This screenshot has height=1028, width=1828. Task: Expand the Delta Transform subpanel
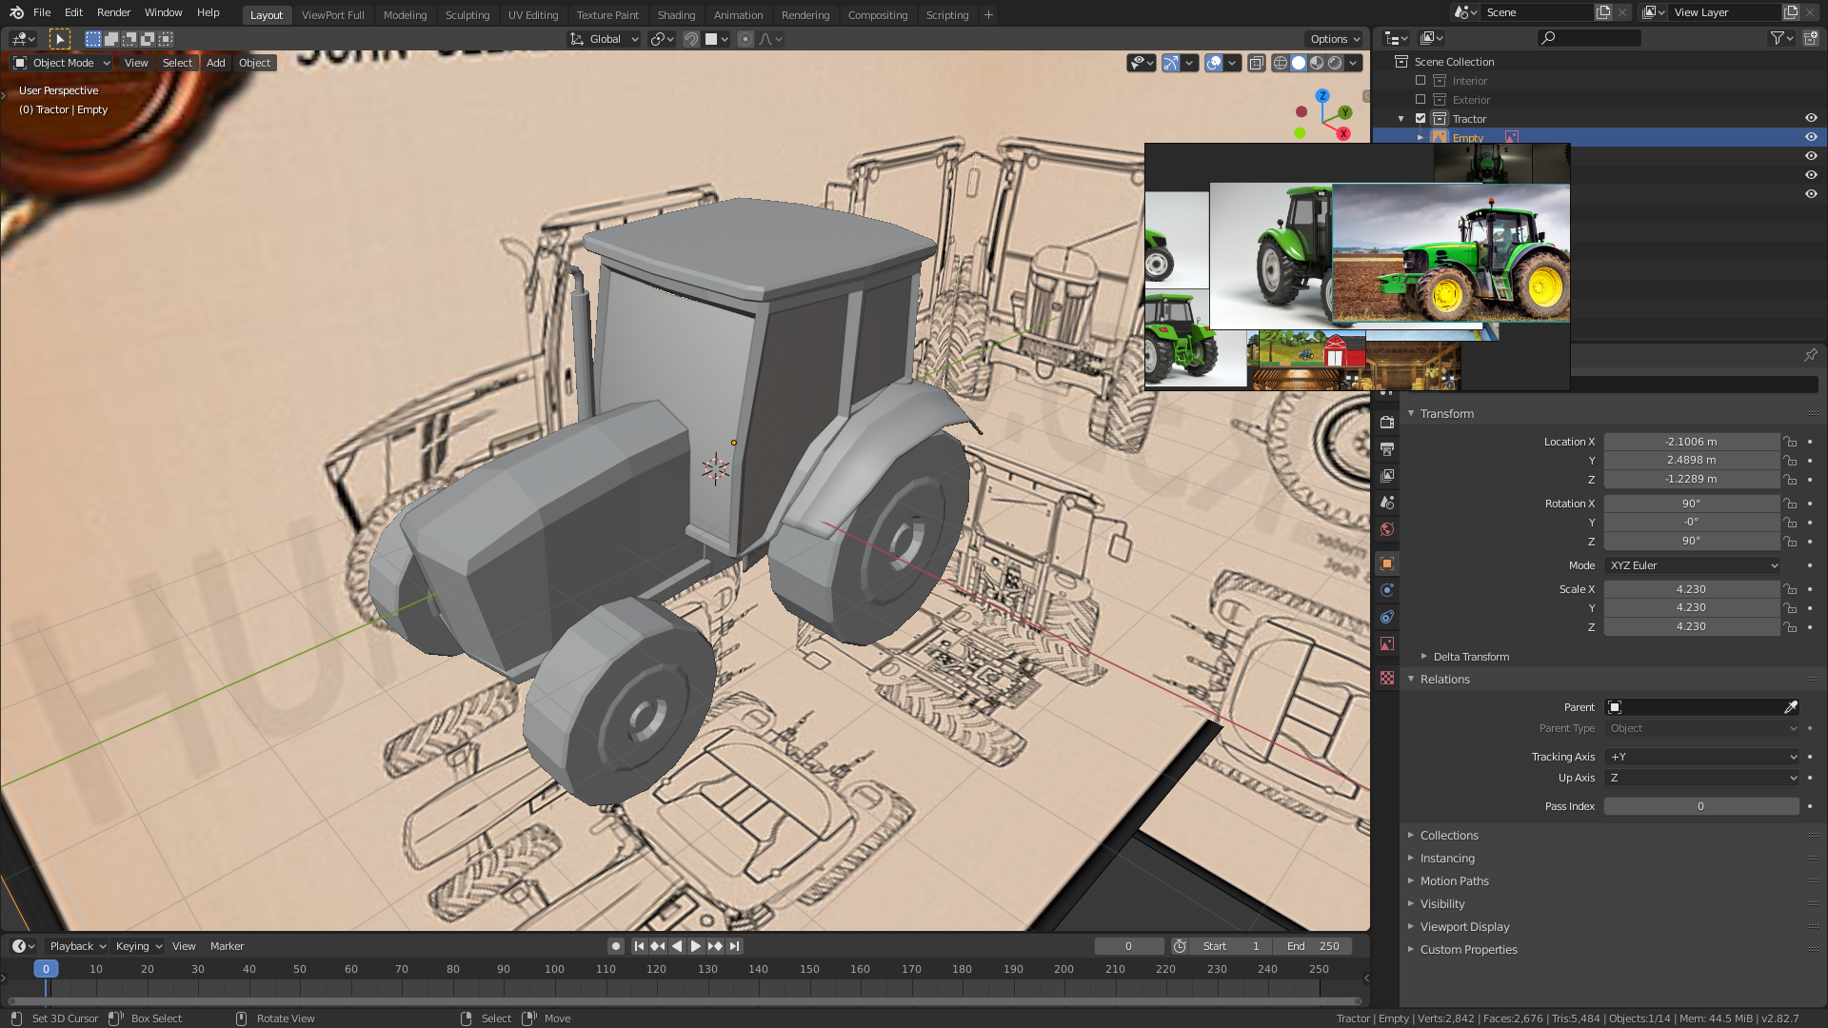click(x=1470, y=657)
